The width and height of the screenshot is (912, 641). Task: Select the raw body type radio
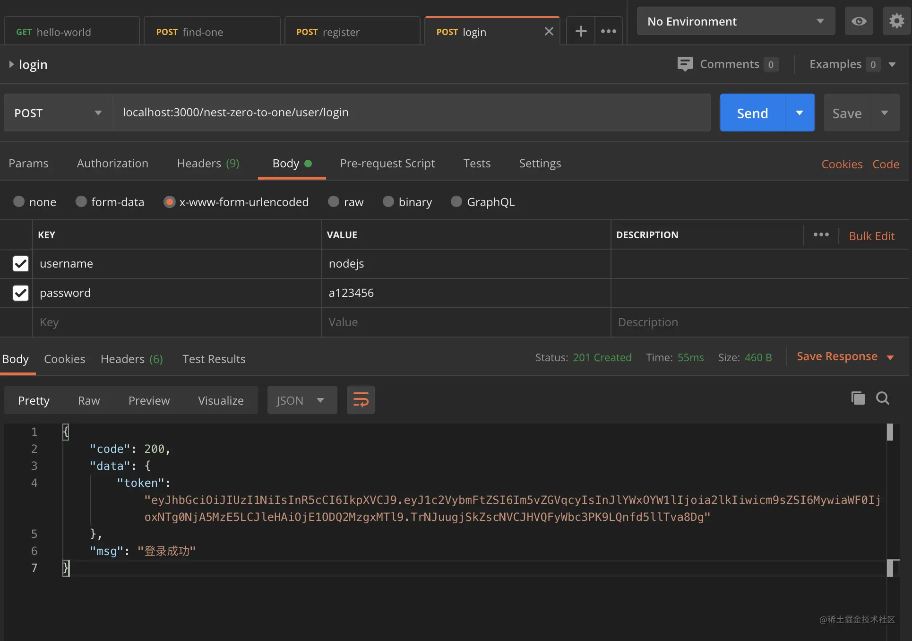[334, 202]
